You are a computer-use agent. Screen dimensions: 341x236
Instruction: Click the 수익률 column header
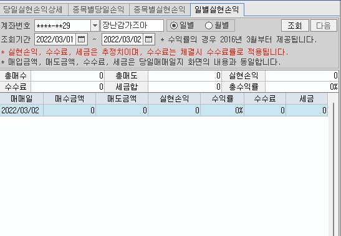[x=223, y=99]
